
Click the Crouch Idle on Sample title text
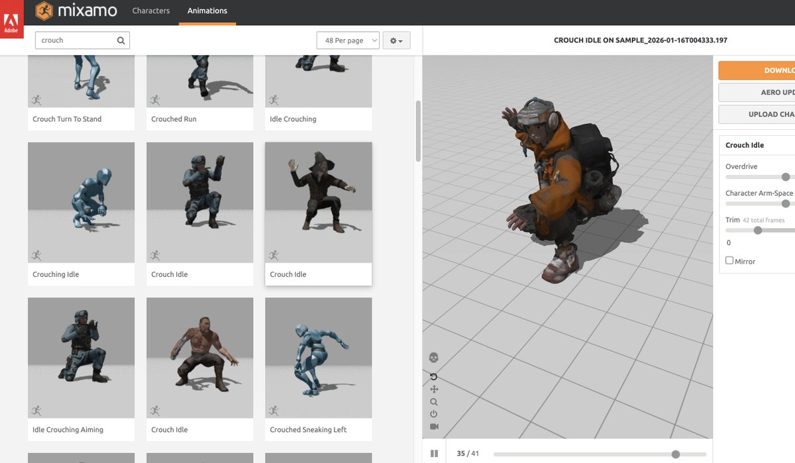coord(641,40)
